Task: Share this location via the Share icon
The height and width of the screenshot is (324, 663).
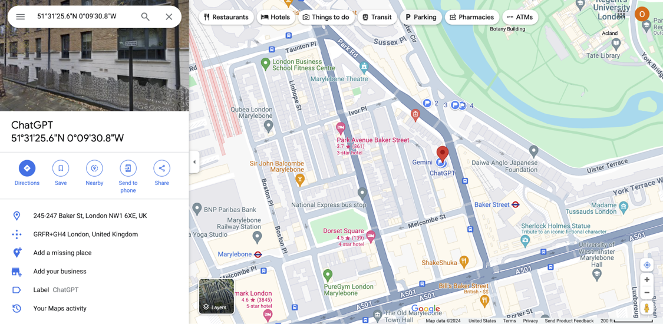Action: [x=161, y=168]
